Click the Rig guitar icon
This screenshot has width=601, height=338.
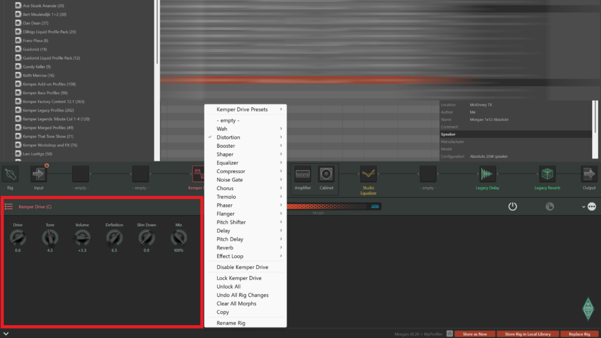pyautogui.click(x=11, y=174)
